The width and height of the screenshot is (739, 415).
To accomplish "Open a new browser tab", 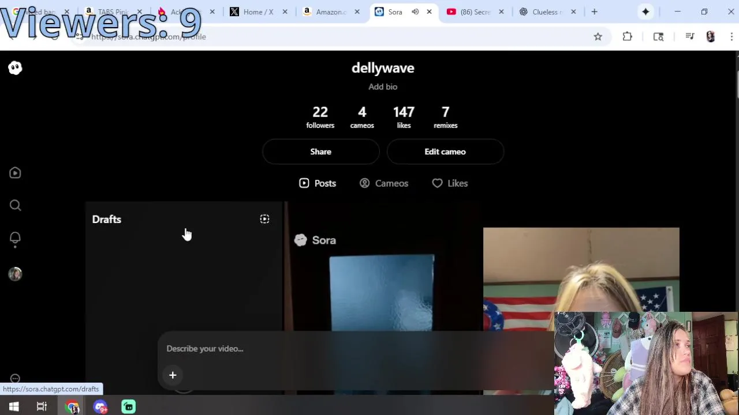I will [594, 12].
